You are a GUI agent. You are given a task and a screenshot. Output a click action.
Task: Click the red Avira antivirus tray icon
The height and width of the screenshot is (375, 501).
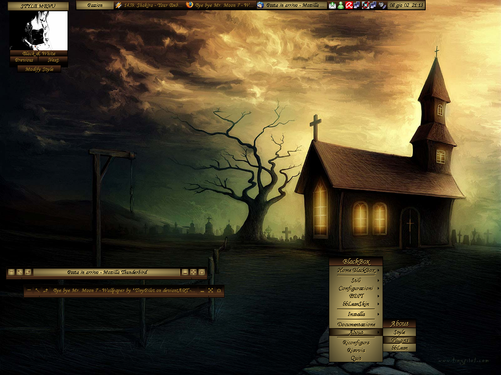tap(349, 5)
